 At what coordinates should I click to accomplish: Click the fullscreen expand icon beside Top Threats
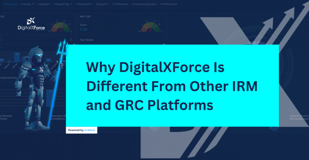(71, 39)
